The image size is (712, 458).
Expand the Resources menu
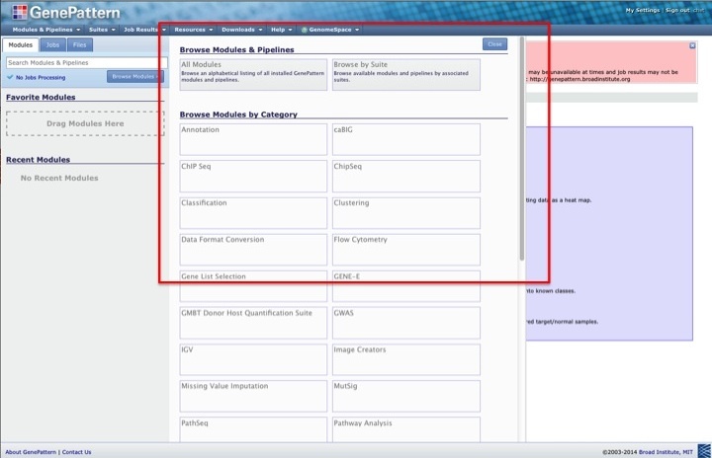point(194,30)
